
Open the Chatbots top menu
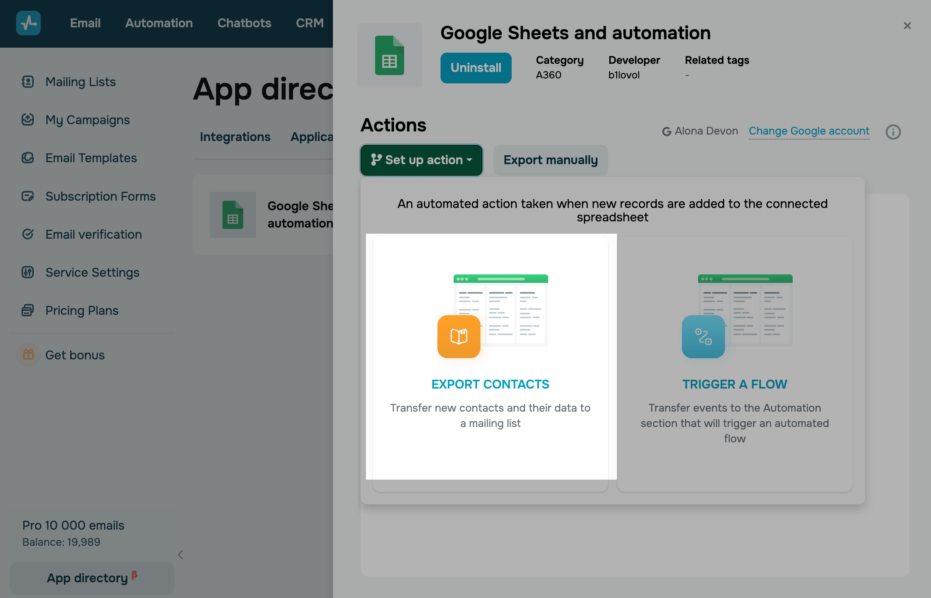point(244,23)
